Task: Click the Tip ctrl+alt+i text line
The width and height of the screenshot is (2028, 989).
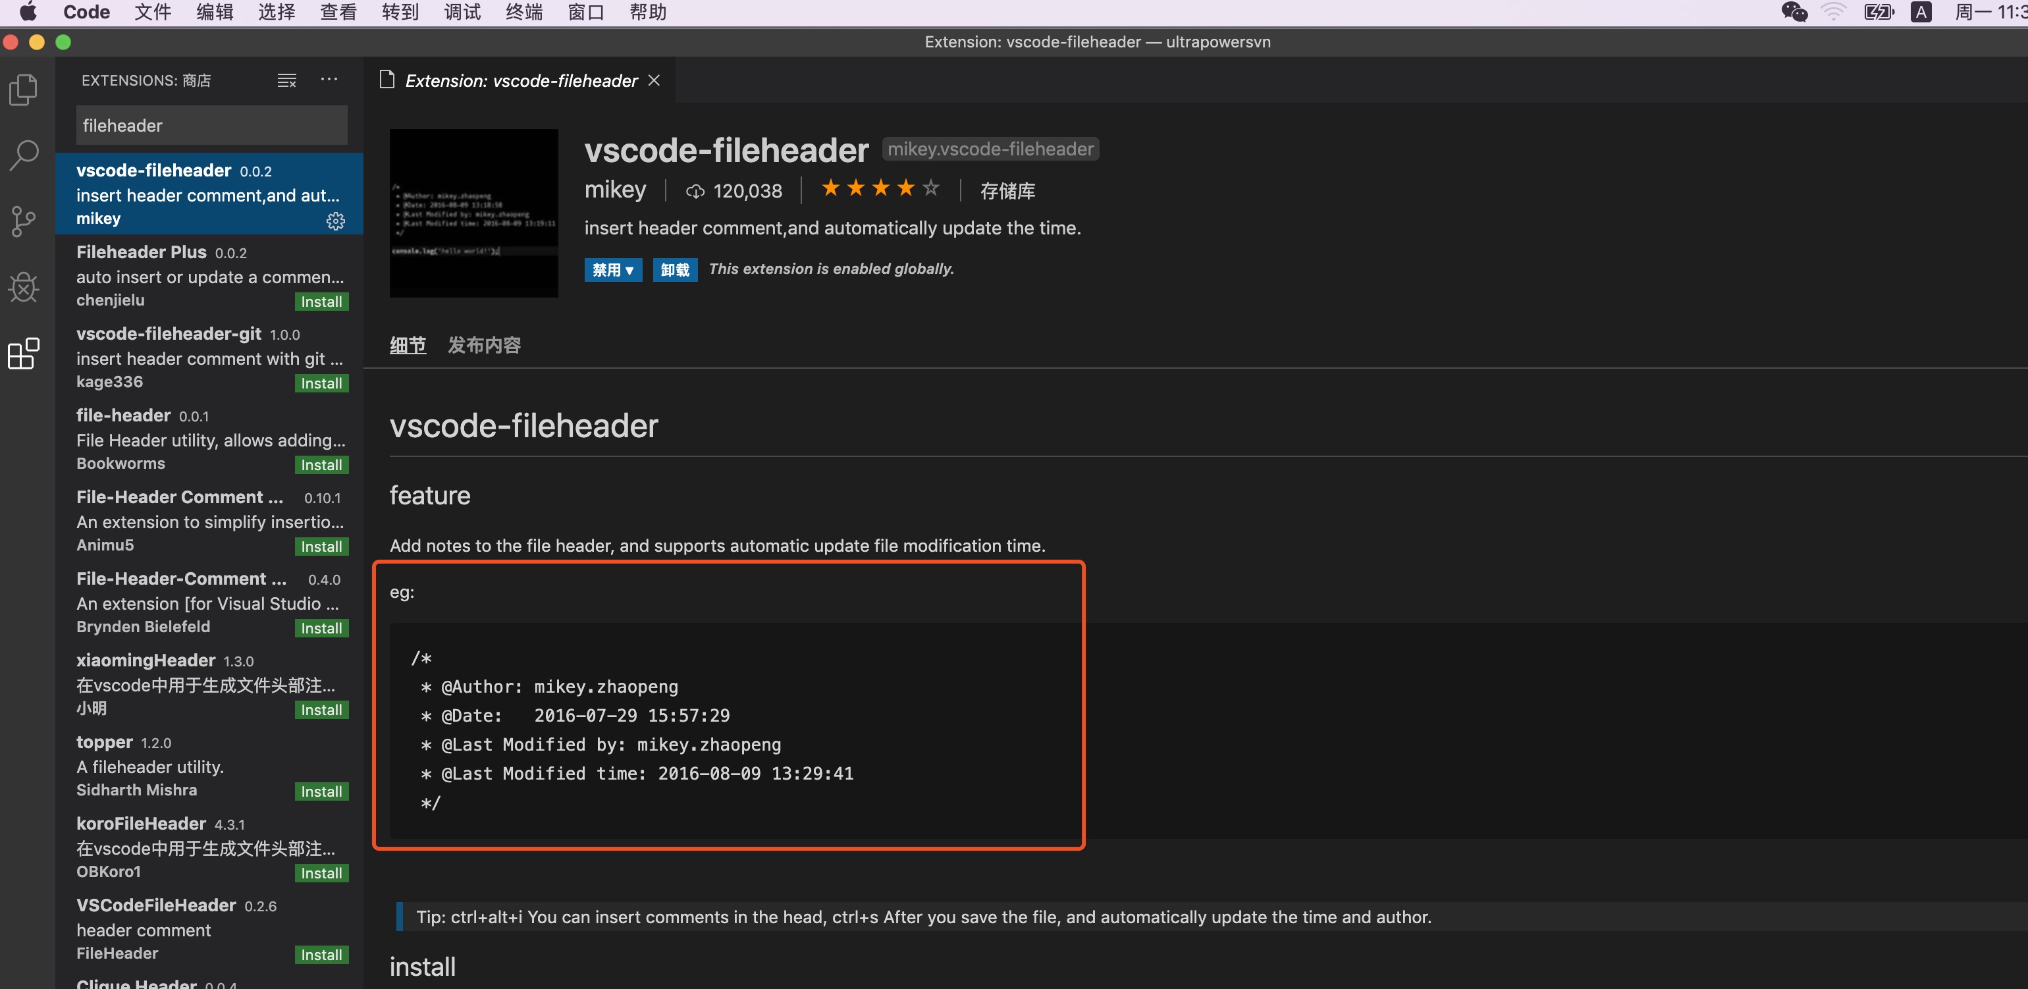Action: tap(923, 917)
